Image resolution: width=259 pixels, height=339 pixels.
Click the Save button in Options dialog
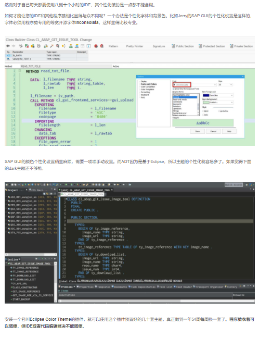[198, 131]
